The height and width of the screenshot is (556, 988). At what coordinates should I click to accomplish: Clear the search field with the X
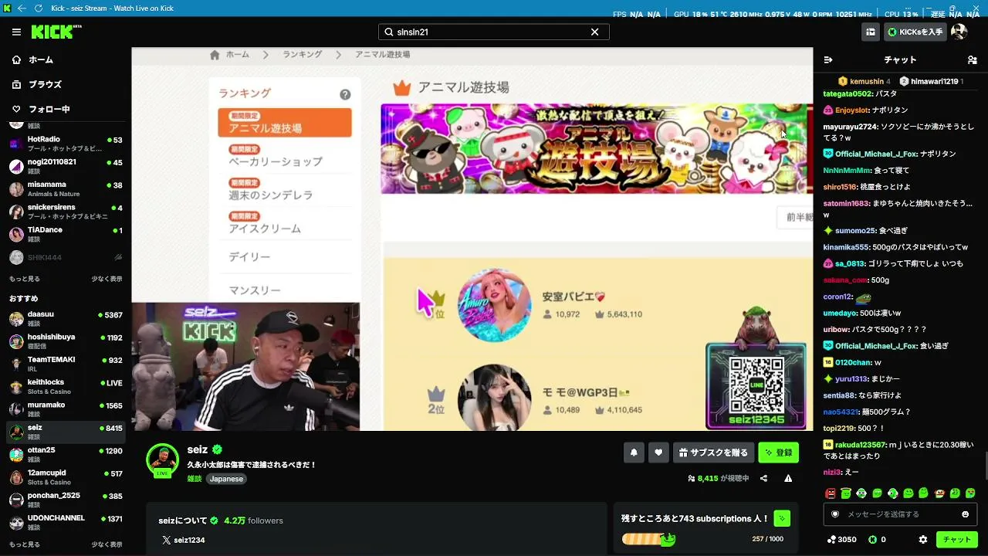click(594, 32)
